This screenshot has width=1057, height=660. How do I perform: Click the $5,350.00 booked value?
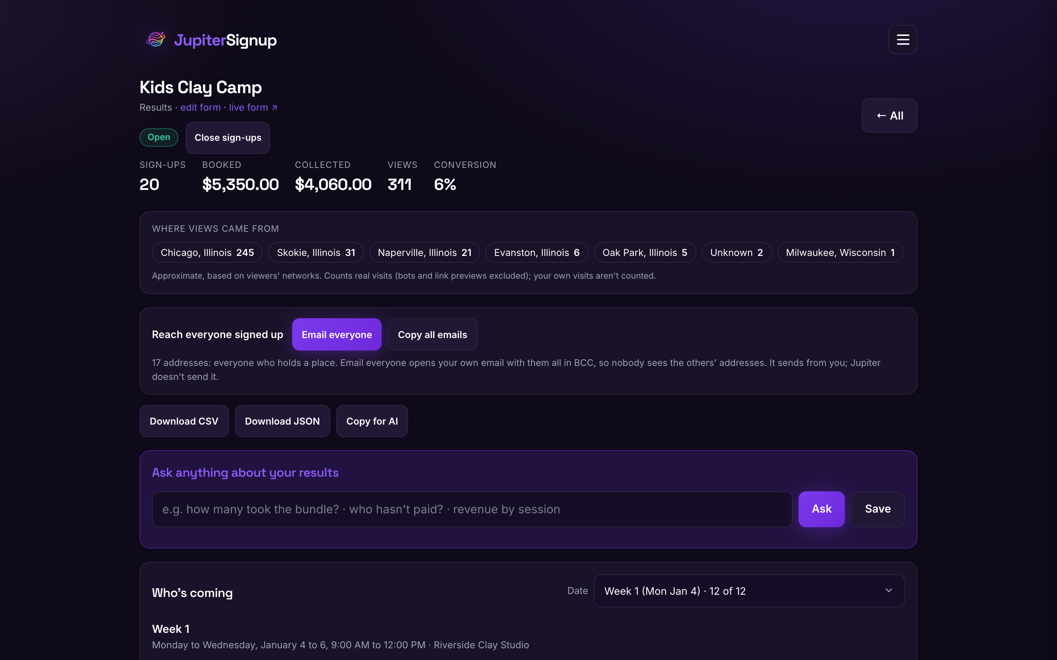pos(240,184)
